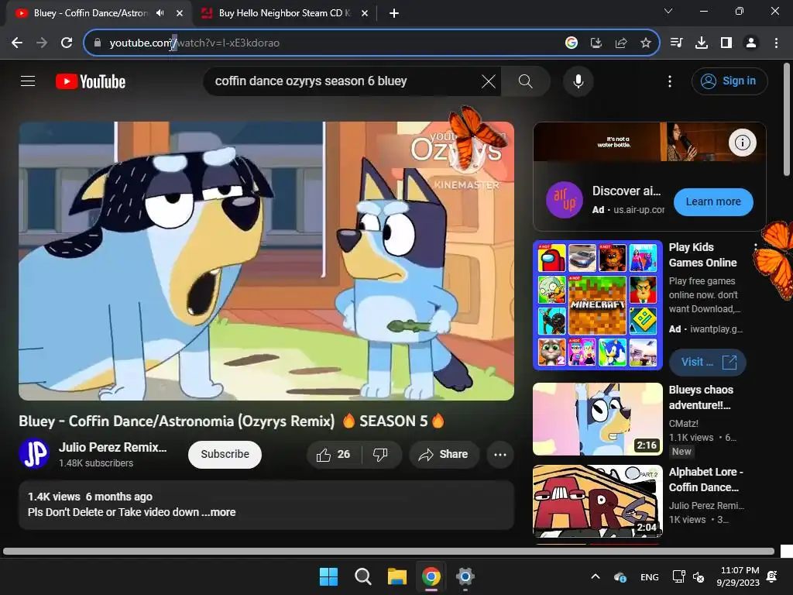The height and width of the screenshot is (595, 793).
Task: Reload the page in Chrome
Action: point(67,43)
